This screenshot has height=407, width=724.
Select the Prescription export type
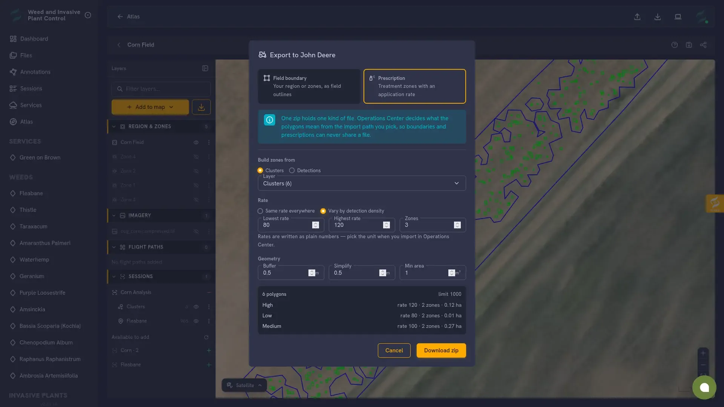415,86
